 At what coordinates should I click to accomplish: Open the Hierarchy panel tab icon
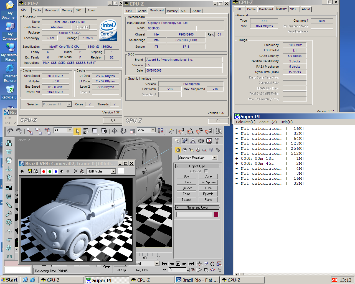[193, 141]
